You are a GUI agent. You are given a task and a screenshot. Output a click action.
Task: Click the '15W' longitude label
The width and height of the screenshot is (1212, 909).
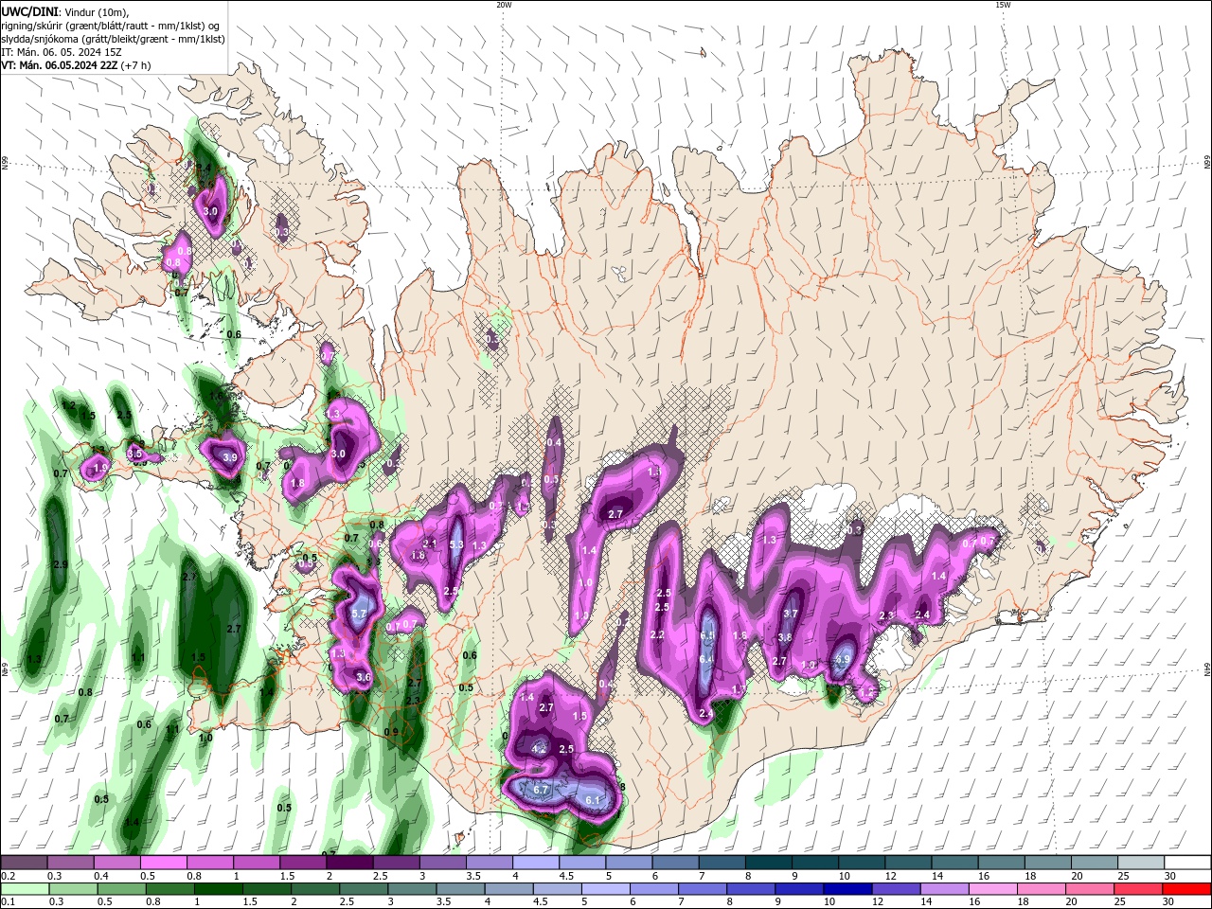pos(1003,5)
